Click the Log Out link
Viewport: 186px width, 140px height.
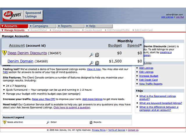(180, 17)
